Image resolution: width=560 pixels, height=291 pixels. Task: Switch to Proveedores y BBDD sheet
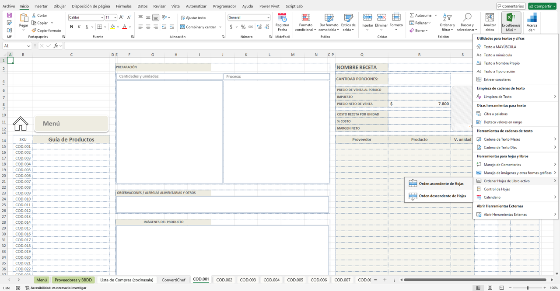[x=73, y=280]
